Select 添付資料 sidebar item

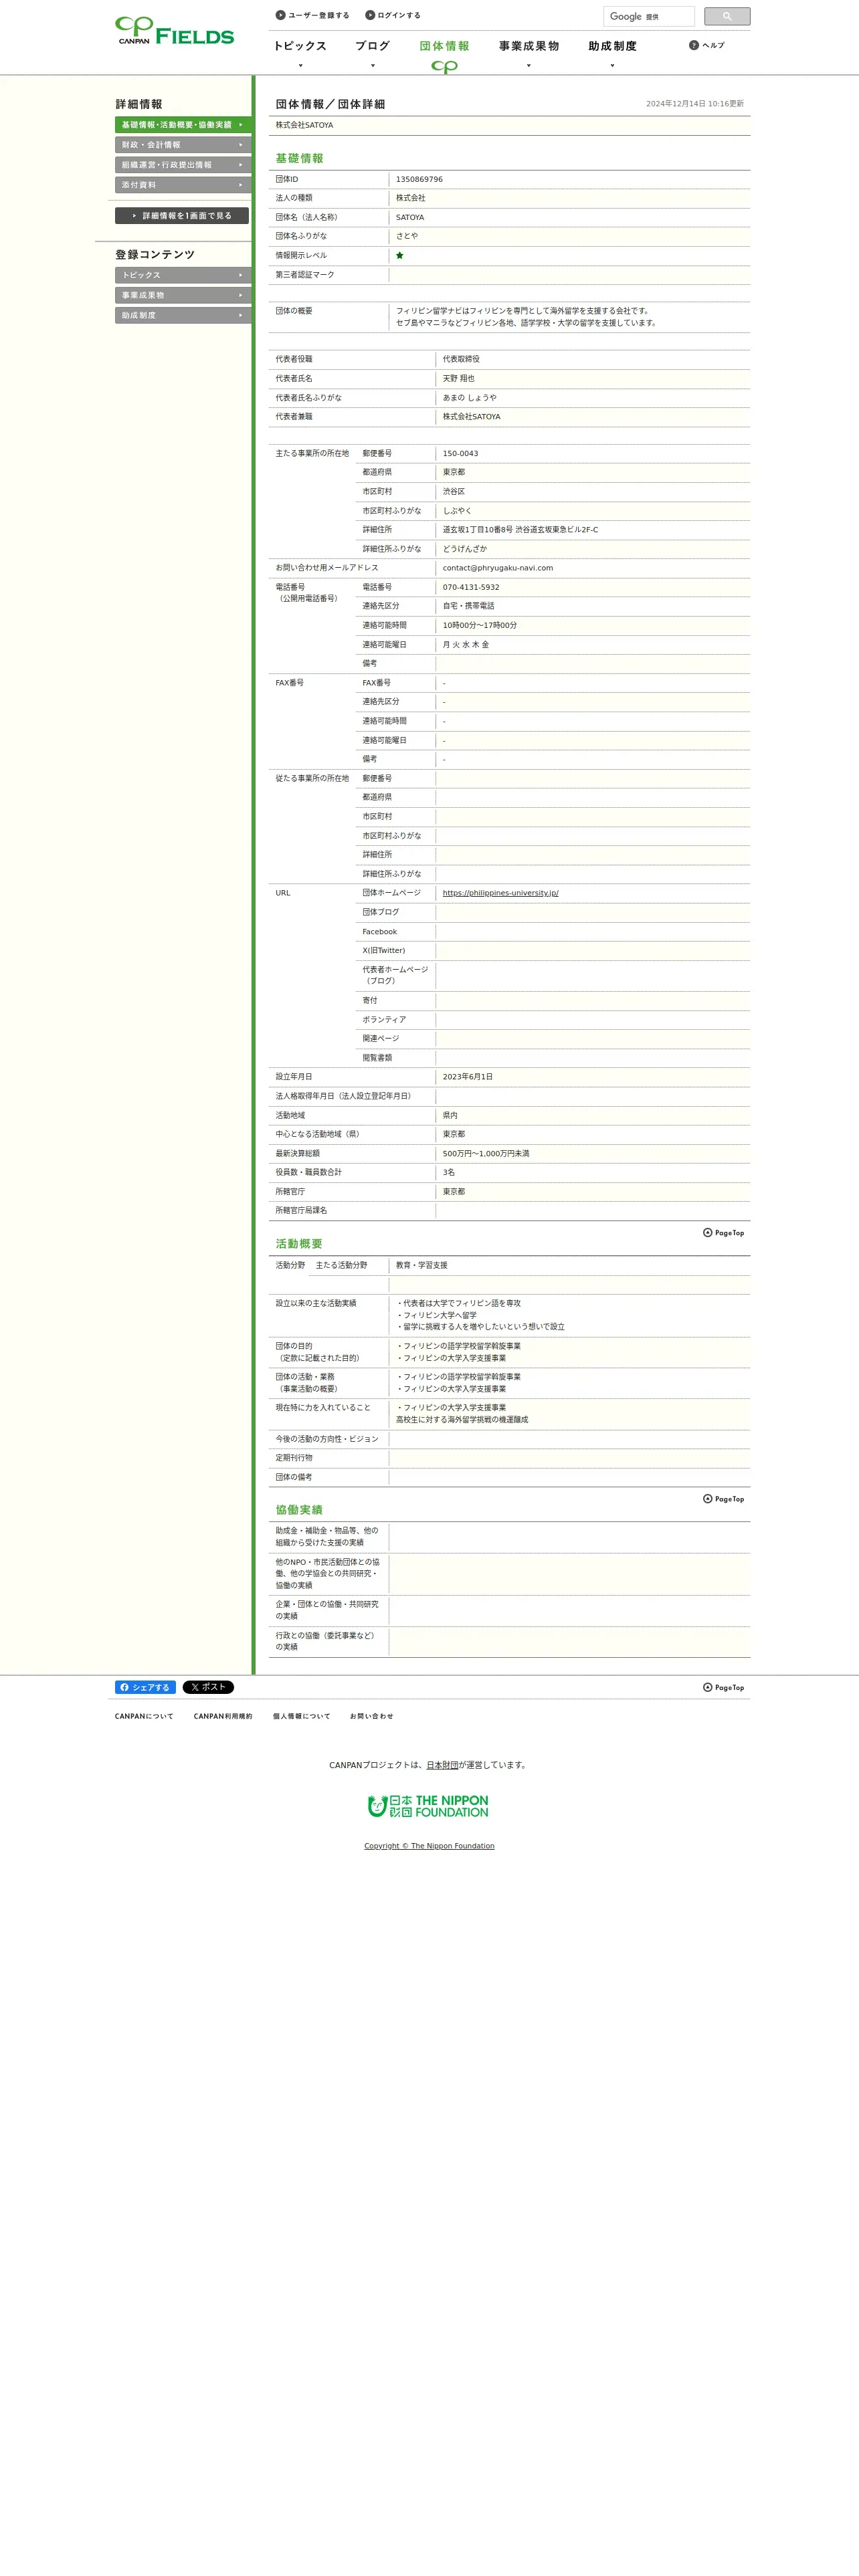tap(183, 185)
